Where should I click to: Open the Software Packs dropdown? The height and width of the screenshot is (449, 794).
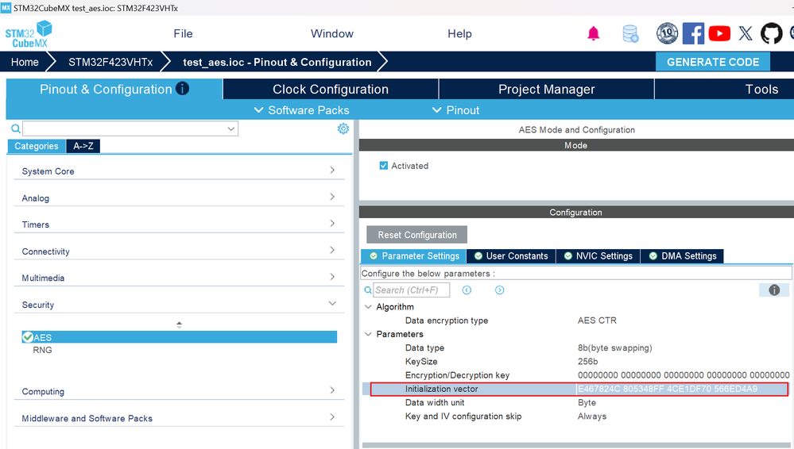[301, 110]
